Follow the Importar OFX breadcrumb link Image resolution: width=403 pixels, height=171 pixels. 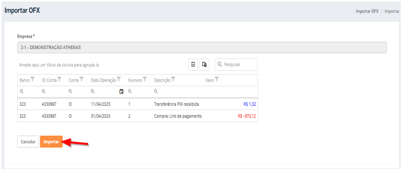(367, 11)
